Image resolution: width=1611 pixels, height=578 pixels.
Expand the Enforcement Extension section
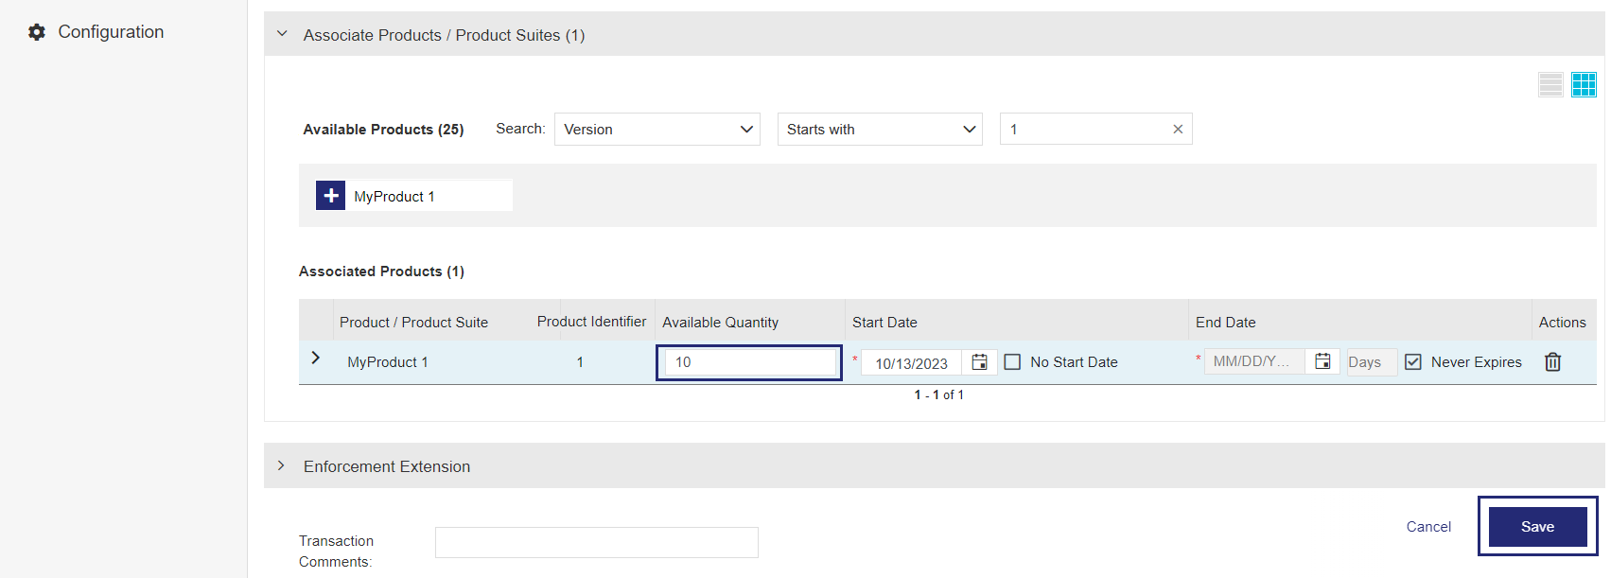pyautogui.click(x=282, y=465)
